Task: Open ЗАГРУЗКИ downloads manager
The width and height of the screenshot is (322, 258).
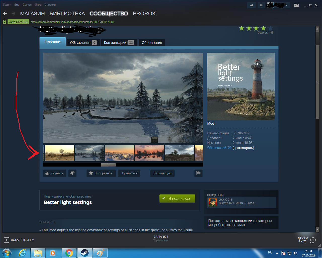Action: (x=161, y=237)
